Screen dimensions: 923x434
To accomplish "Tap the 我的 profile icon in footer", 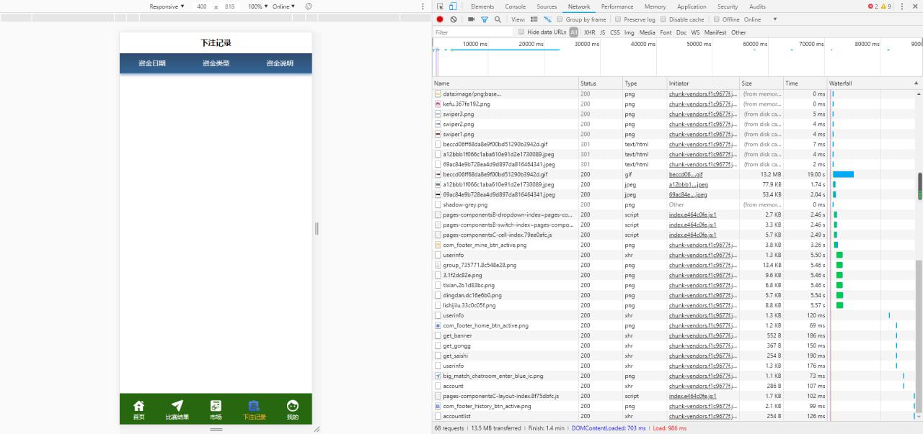I will pyautogui.click(x=292, y=409).
